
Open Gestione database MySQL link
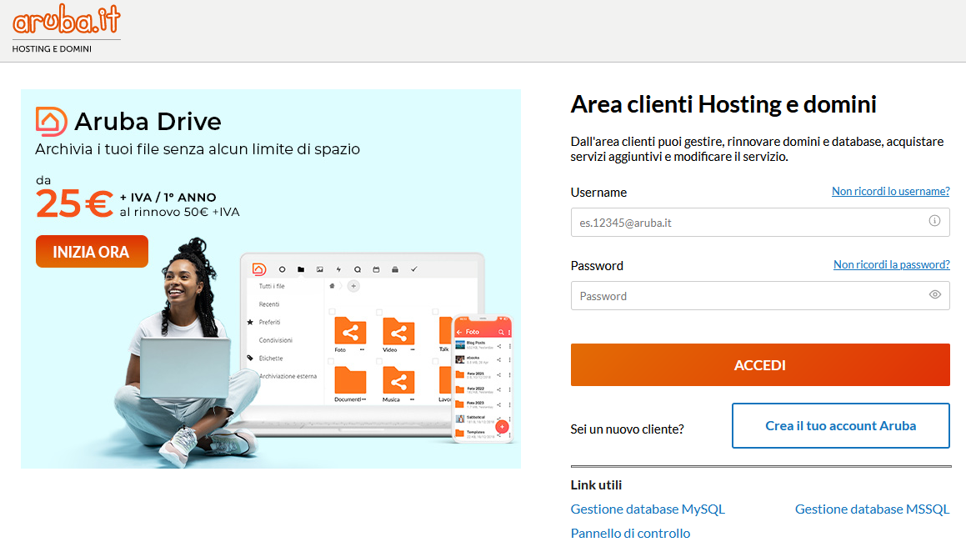648,509
